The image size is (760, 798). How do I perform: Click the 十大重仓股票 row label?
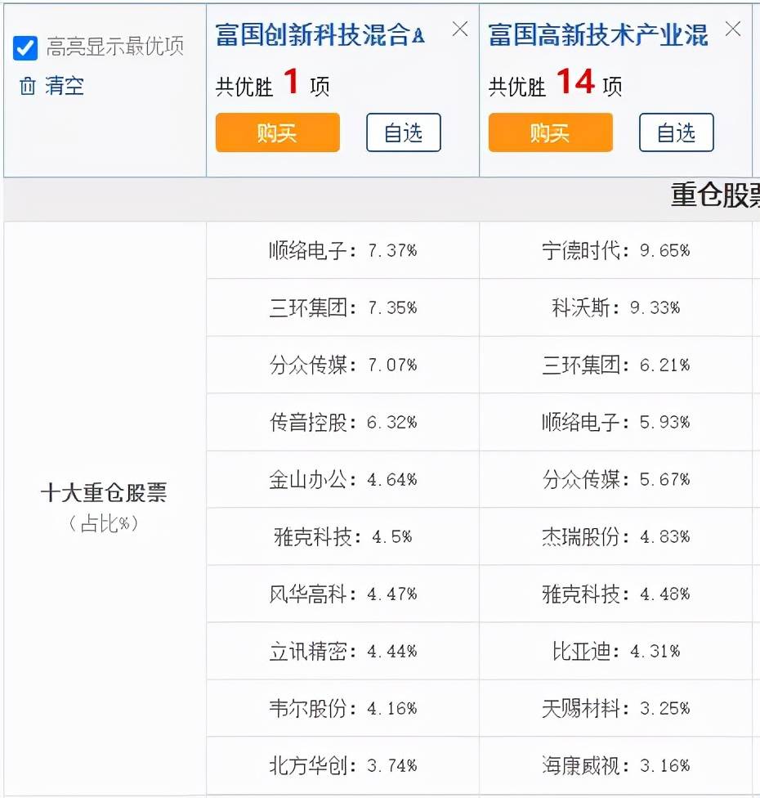[104, 493]
